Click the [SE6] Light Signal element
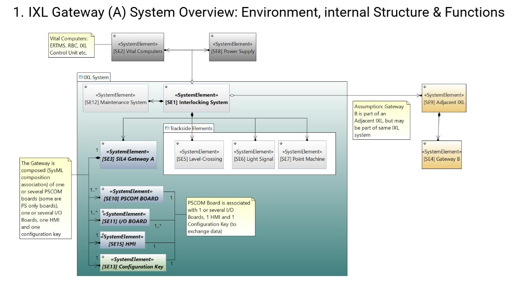Screen dimensions: 512x292 pyautogui.click(x=253, y=155)
